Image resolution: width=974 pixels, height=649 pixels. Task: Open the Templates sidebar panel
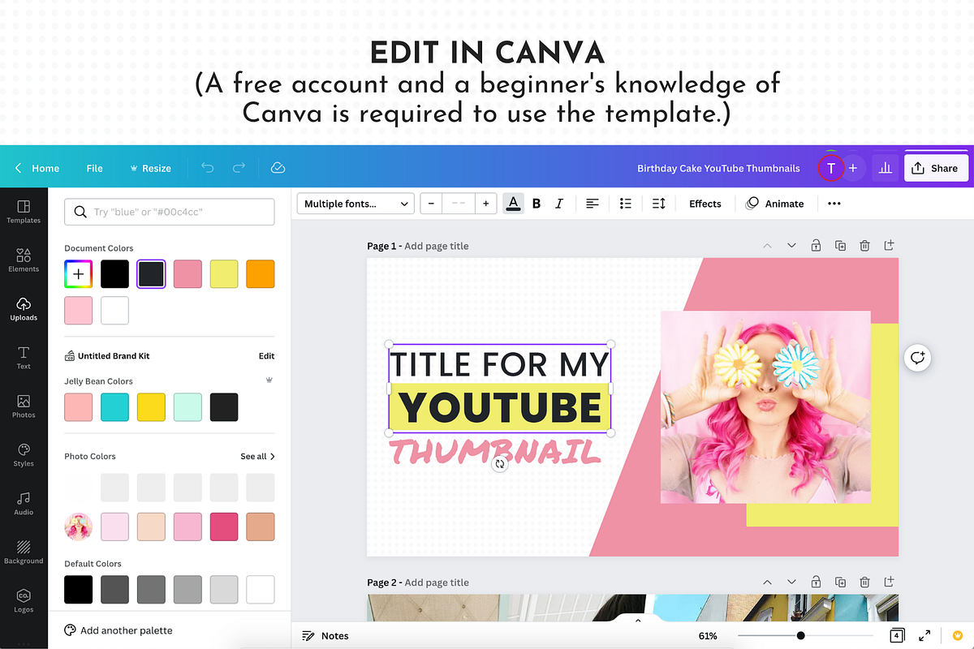(24, 212)
